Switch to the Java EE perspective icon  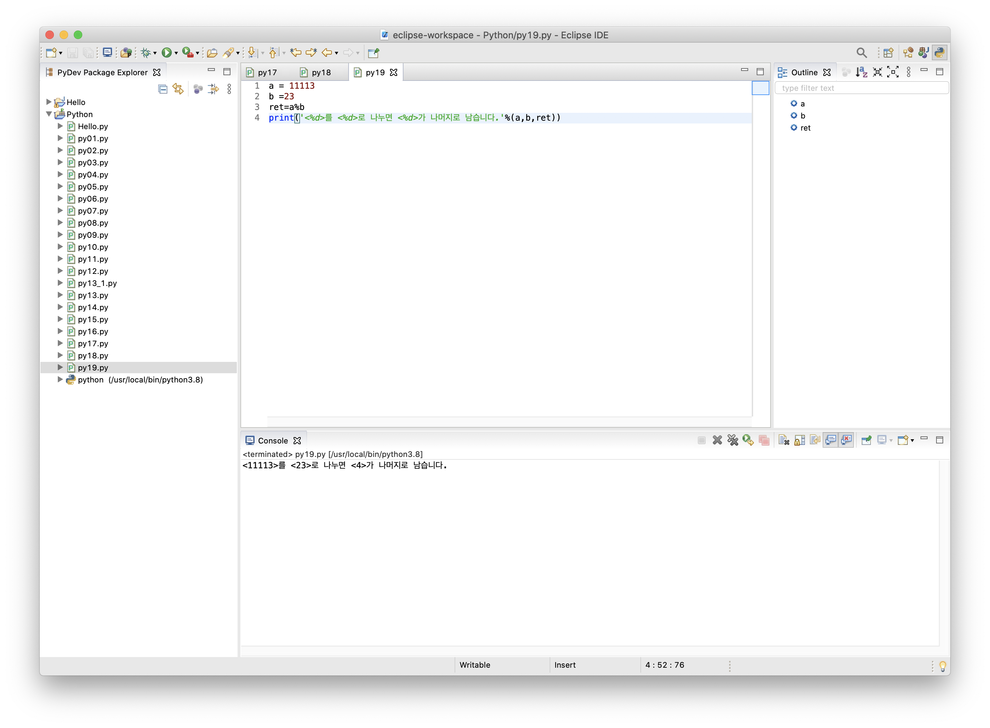point(908,53)
